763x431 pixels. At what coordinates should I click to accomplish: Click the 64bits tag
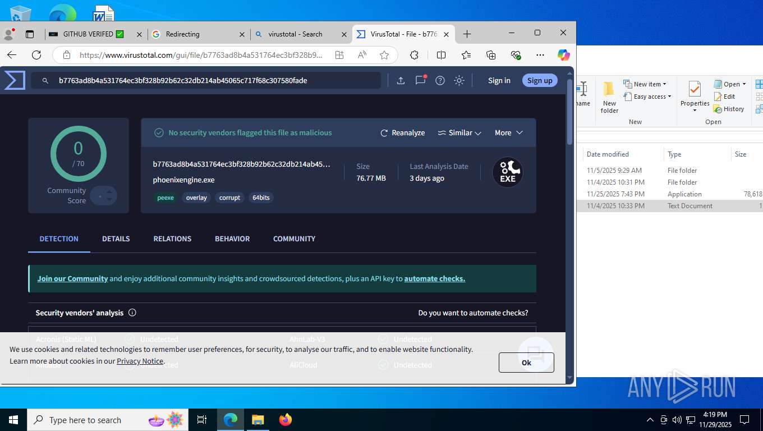261,198
